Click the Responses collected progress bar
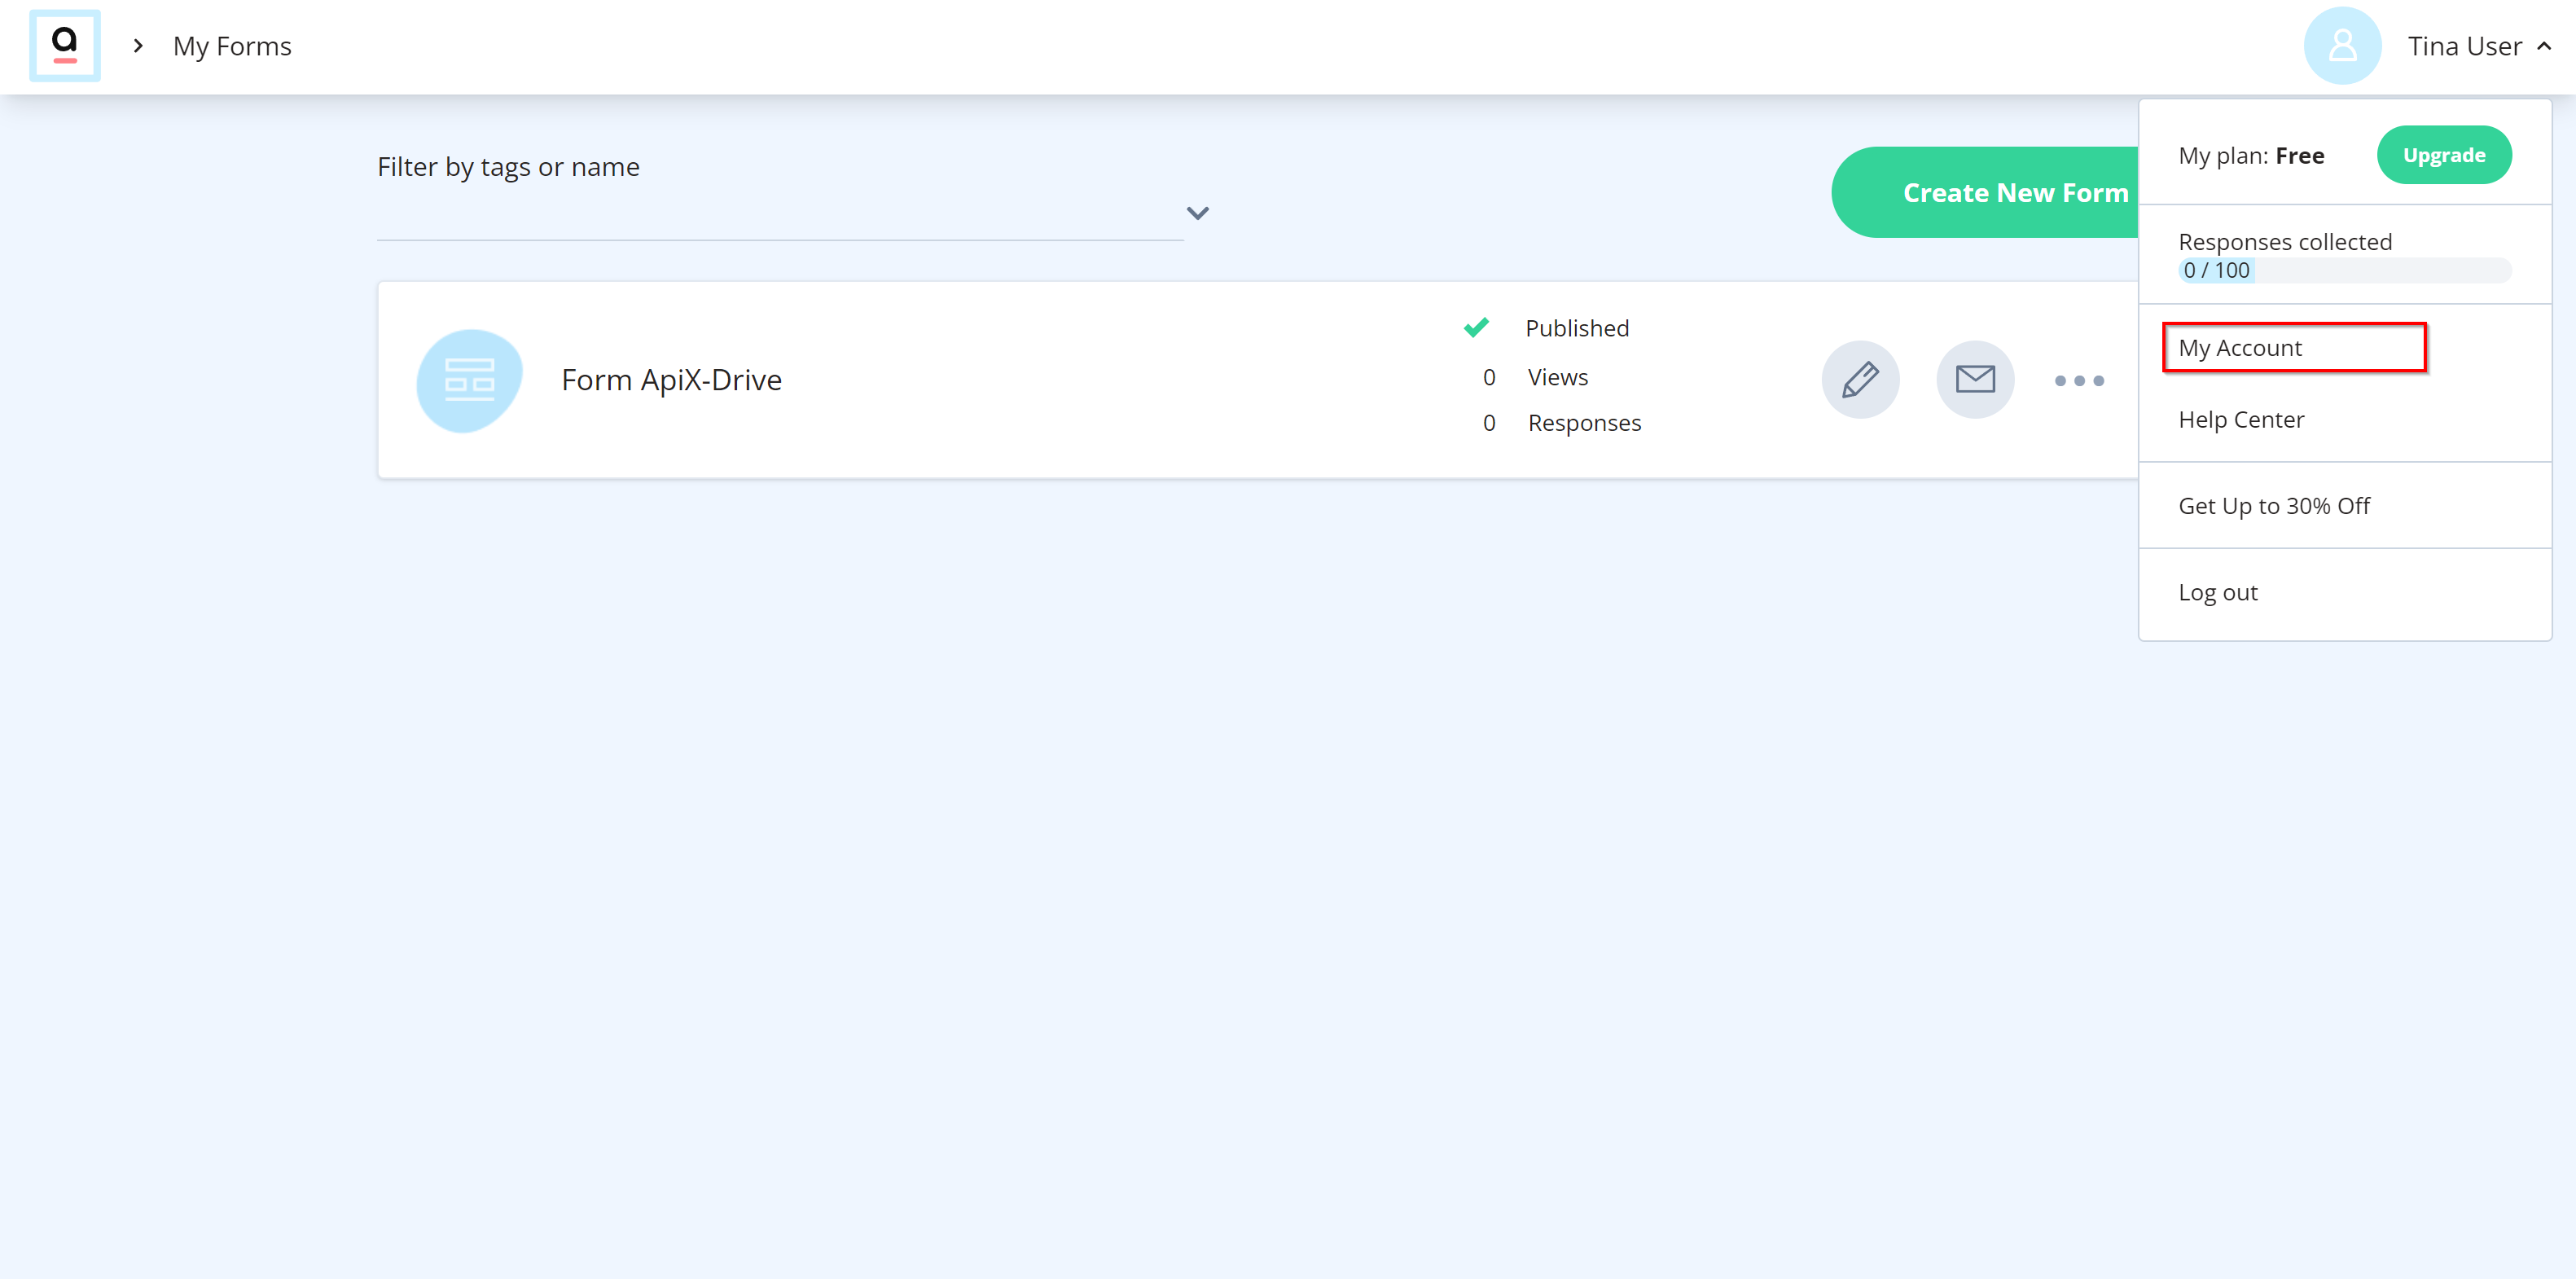The height and width of the screenshot is (1279, 2576). point(2344,270)
